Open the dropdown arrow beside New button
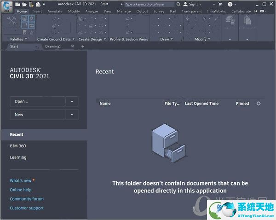This screenshot has height=220, width=276. tap(72, 115)
